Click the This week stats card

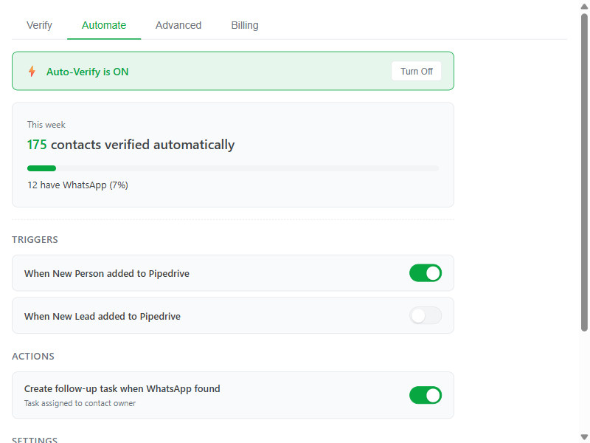233,154
